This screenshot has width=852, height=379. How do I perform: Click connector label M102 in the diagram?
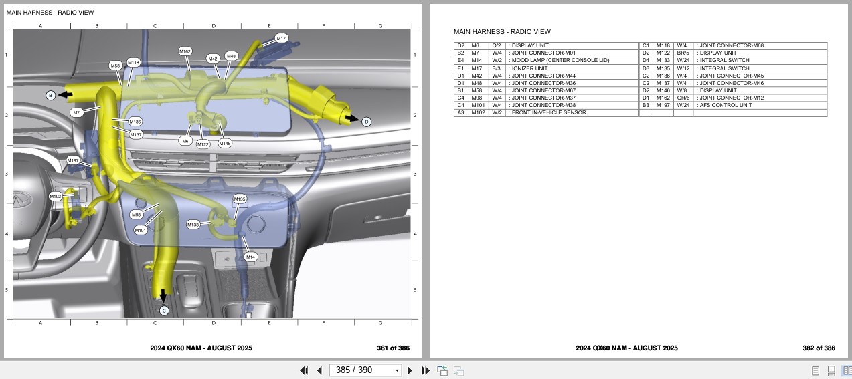pos(56,197)
